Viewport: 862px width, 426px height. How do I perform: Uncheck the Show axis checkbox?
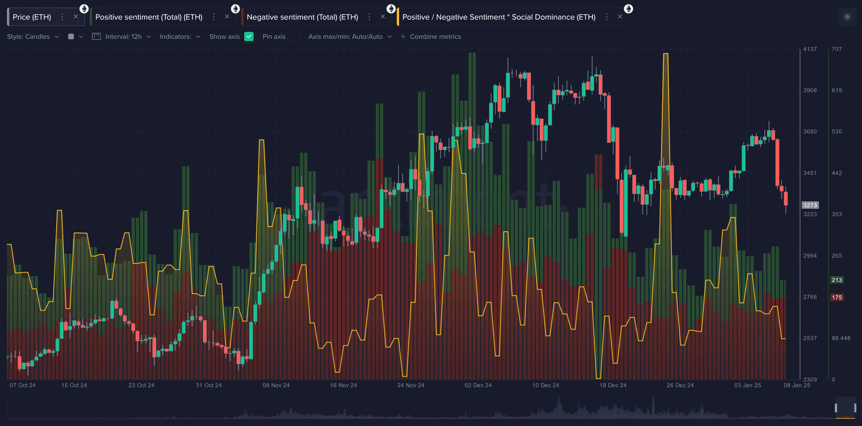(249, 36)
